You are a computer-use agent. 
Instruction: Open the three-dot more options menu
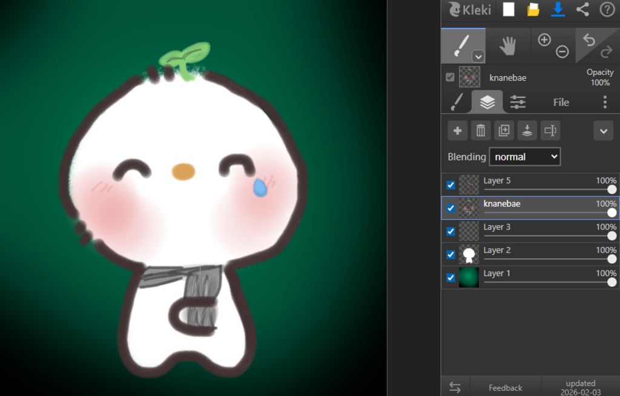pyautogui.click(x=605, y=102)
